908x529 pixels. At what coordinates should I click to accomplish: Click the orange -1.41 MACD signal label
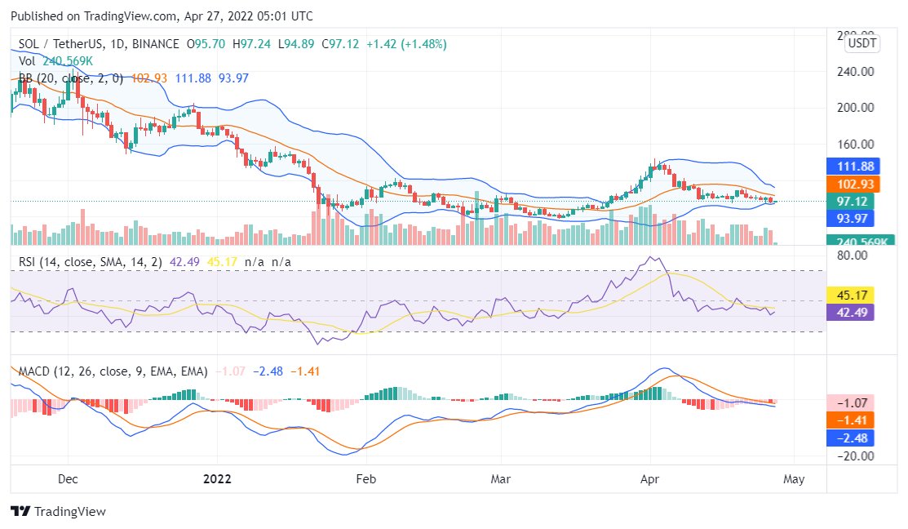click(851, 421)
